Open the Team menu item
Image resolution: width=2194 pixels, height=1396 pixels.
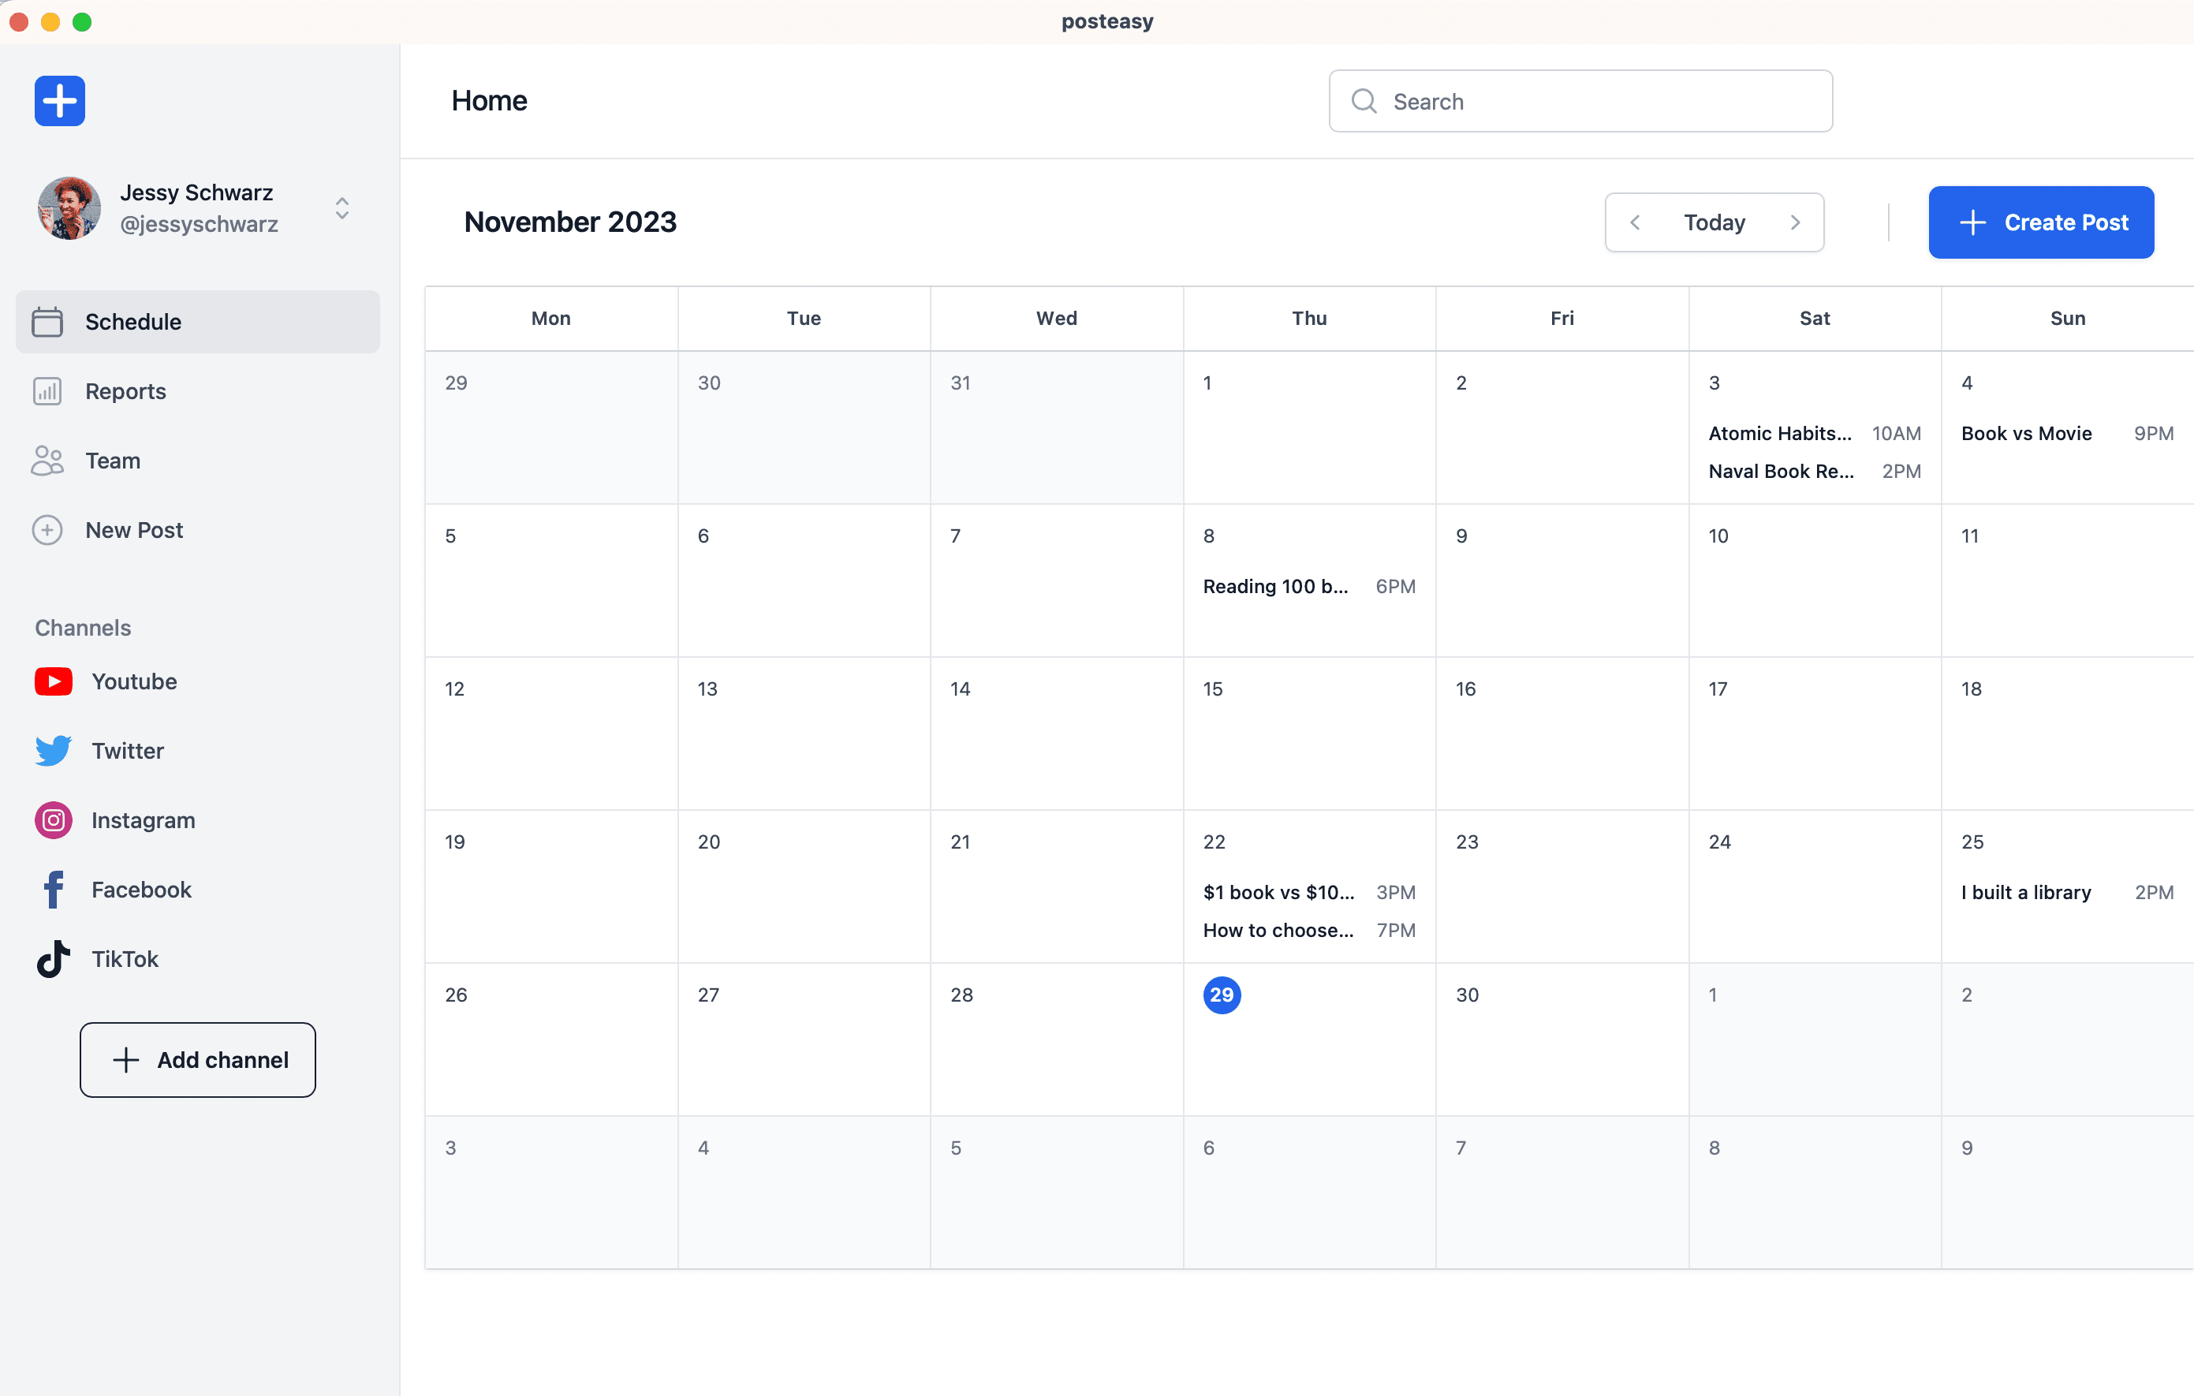[x=198, y=460]
